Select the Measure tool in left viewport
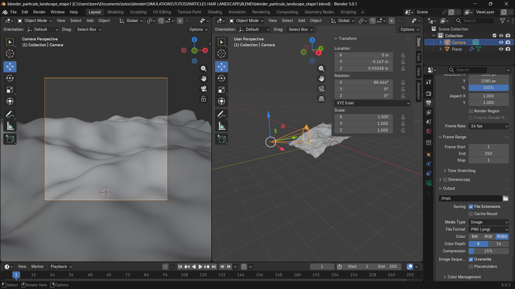Screen dimensions: 515x289 10,126
